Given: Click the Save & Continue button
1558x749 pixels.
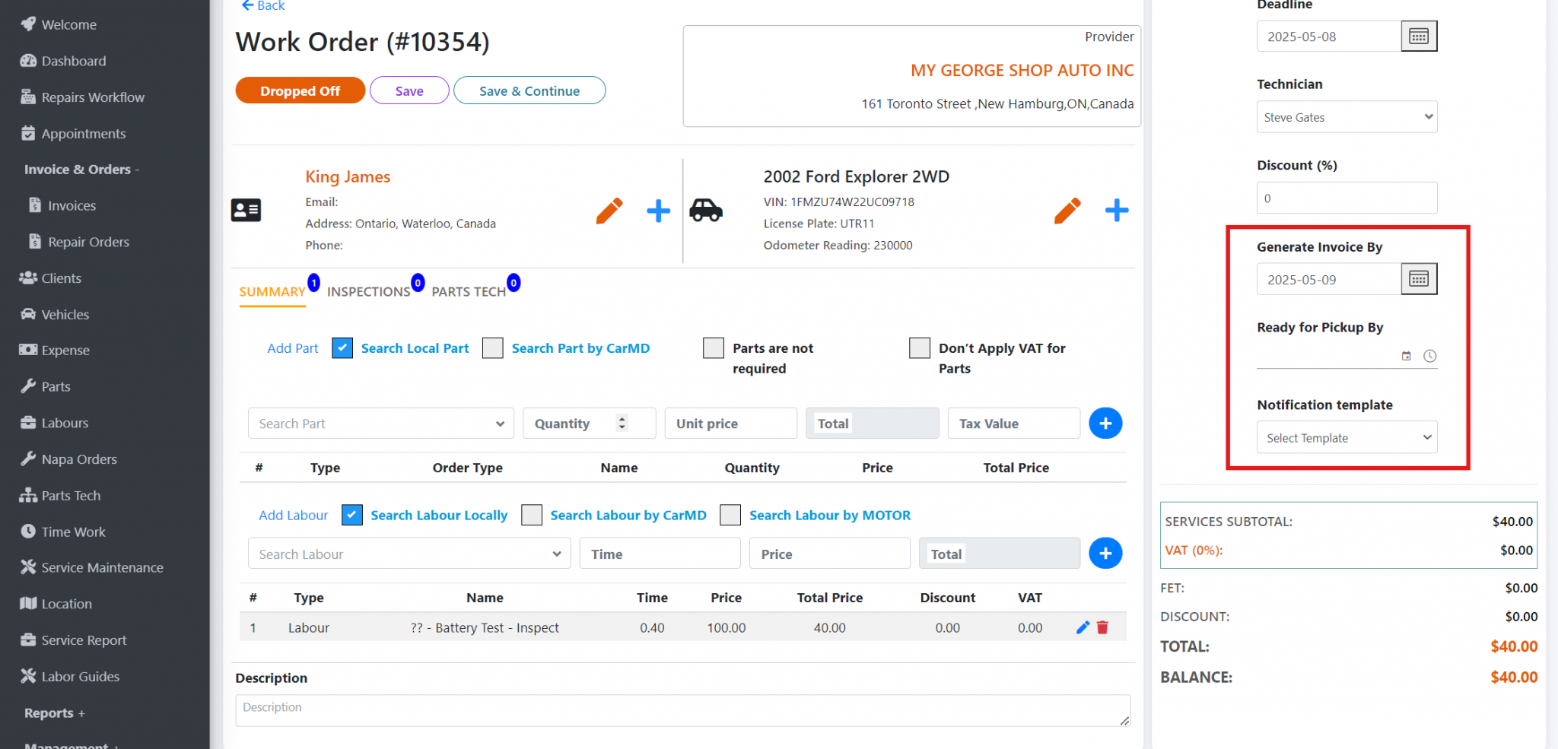Looking at the screenshot, I should pyautogui.click(x=529, y=90).
